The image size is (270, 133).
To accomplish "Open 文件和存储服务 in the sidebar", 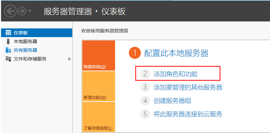I will (36, 59).
